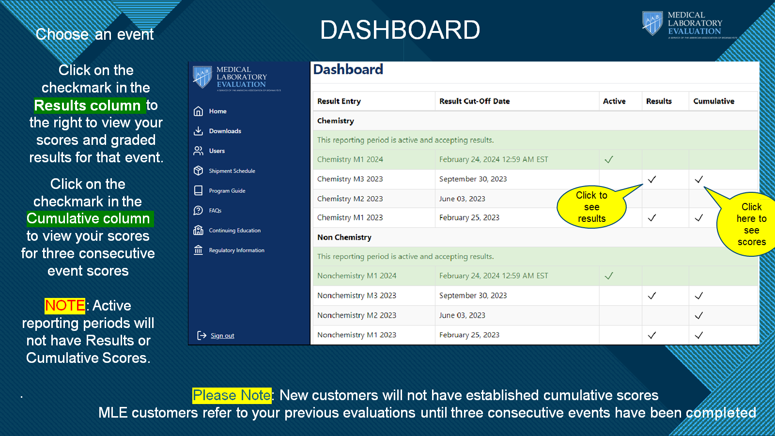Click the Result Cut-Off Date column header
Image resolution: width=775 pixels, height=436 pixels.
point(474,101)
